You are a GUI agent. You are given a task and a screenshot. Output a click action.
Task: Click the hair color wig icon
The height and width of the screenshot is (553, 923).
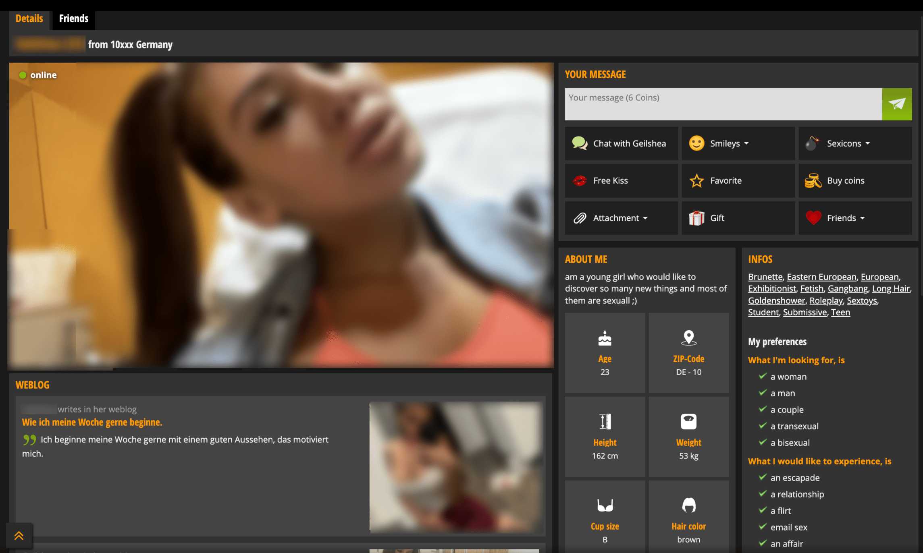click(689, 505)
